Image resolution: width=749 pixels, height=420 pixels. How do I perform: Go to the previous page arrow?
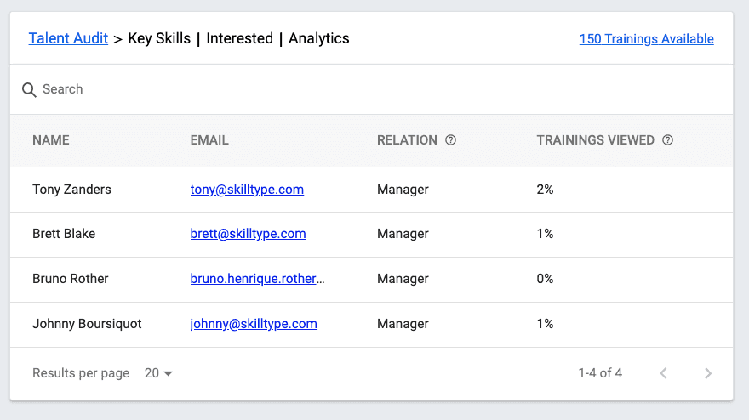664,373
